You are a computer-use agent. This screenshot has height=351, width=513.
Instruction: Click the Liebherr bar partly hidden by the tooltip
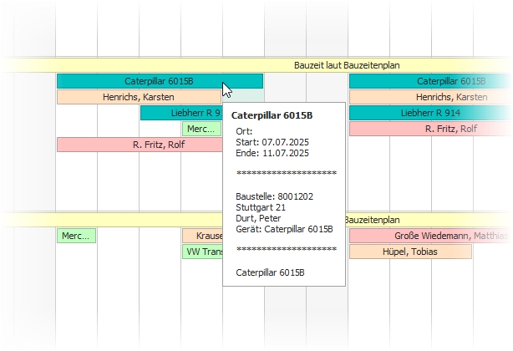coord(180,113)
